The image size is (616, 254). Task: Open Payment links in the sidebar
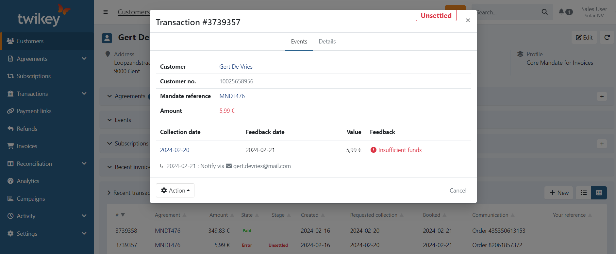pos(34,111)
